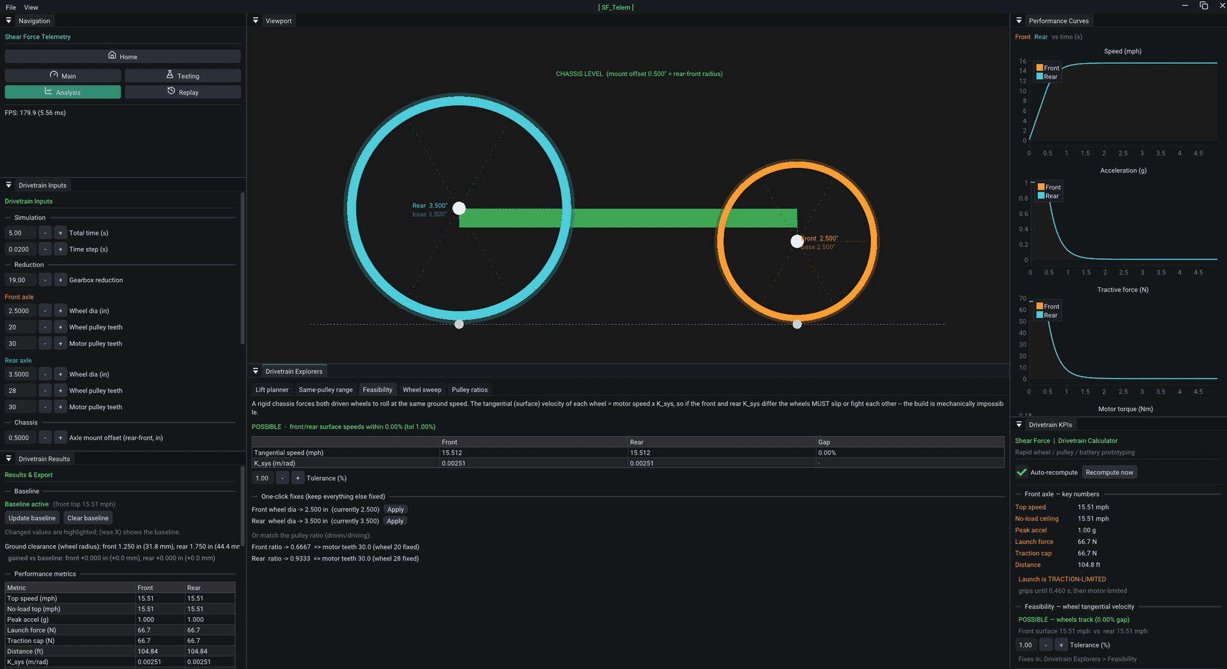
Task: Apply the Rear wheel dia fix
Action: 395,521
